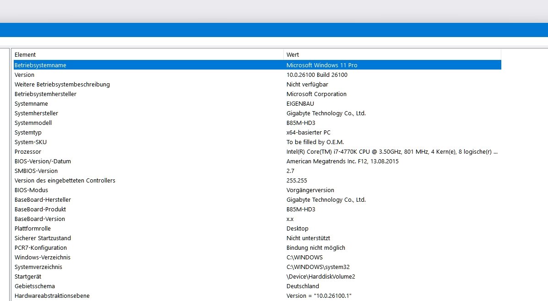Screen dimensions: 548x301
Task: Click the 255.255 value
Action: [x=297, y=181]
